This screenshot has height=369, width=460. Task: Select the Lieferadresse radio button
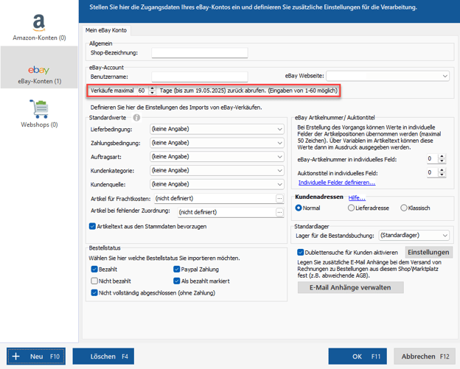(350, 208)
